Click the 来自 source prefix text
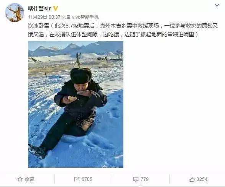Screen dimensions: 225x187 point(66,17)
